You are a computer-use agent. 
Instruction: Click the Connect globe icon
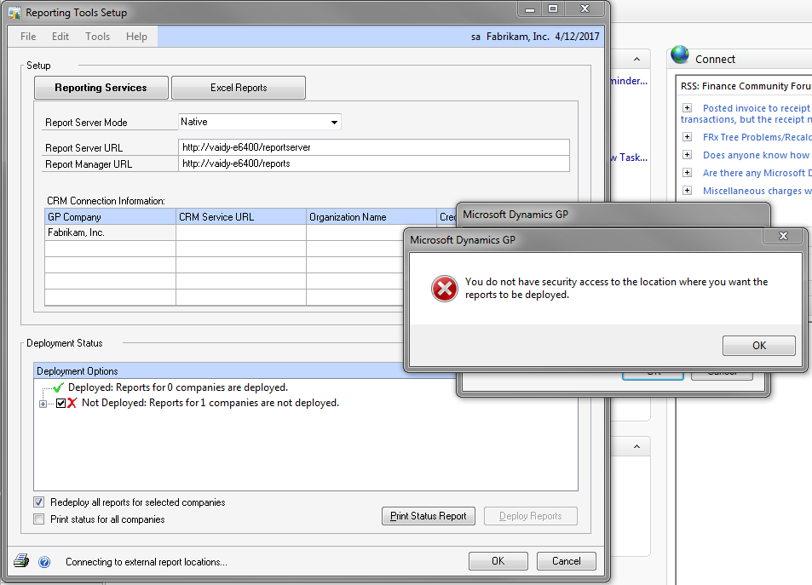click(679, 56)
